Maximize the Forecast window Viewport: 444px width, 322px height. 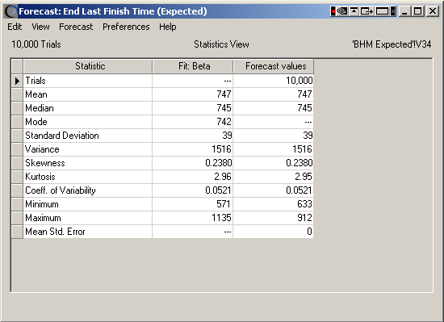coord(418,11)
